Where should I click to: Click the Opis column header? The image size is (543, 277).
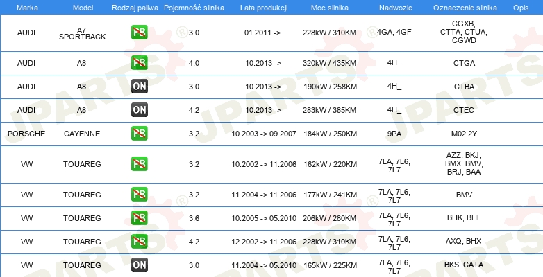521,8
